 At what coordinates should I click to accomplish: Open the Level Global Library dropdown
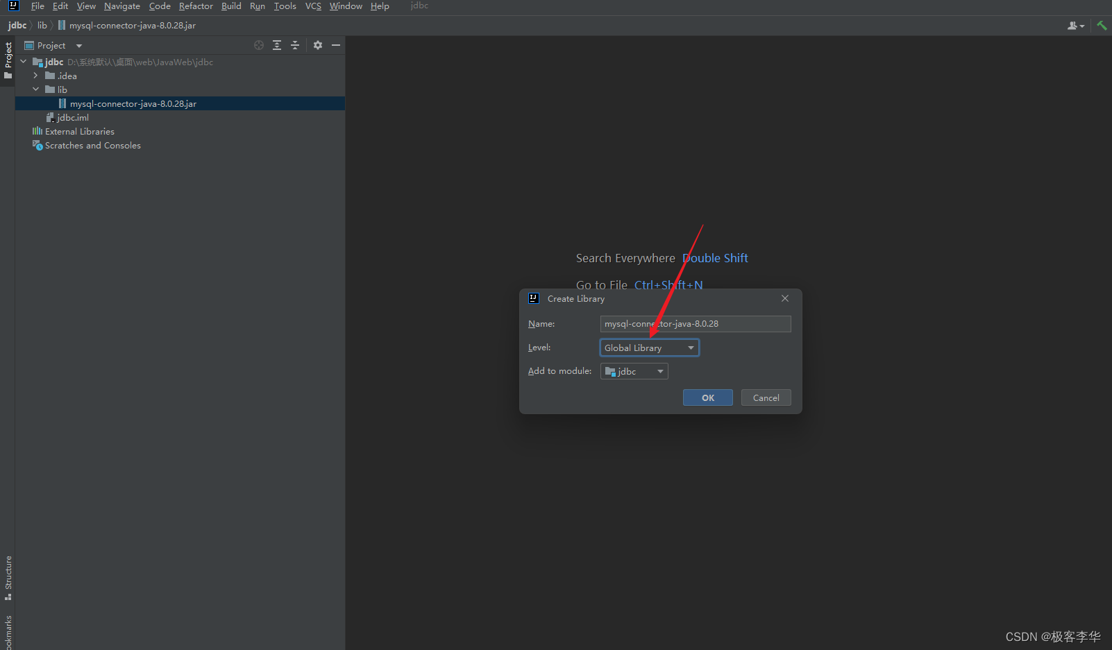[650, 348]
